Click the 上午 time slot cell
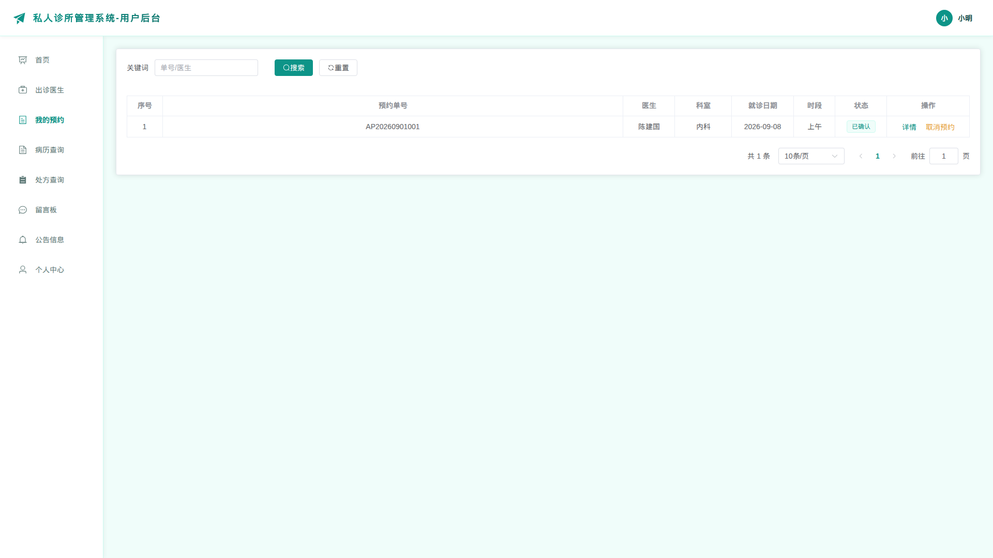 [815, 127]
